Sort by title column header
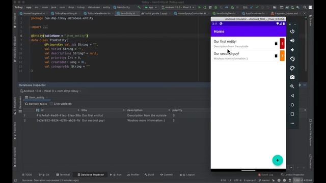This screenshot has width=326, height=183. pos(103,110)
